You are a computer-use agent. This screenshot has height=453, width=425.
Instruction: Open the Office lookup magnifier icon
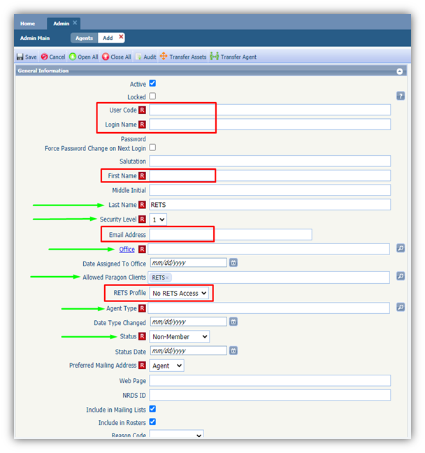pyautogui.click(x=401, y=248)
